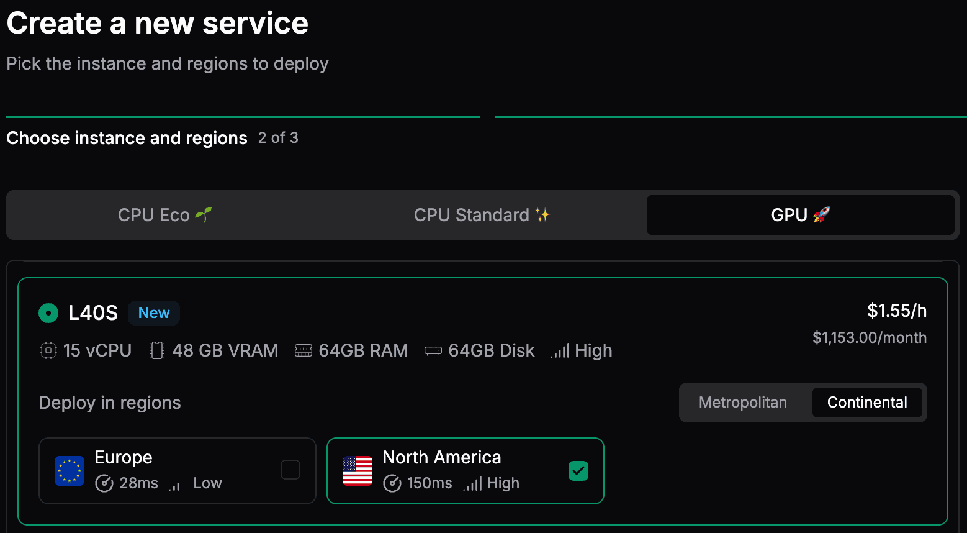This screenshot has width=967, height=533.
Task: Click the North America signal bars icon
Action: point(473,484)
